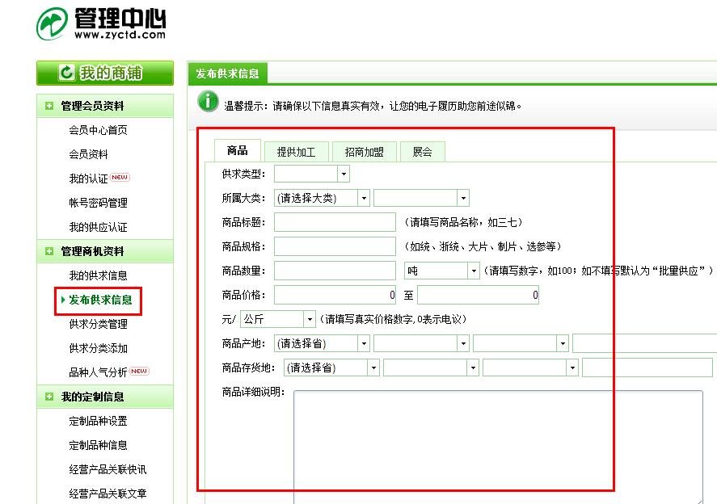Switch to the 招商加盟 tab
Screen dimensions: 717x504
click(x=364, y=150)
